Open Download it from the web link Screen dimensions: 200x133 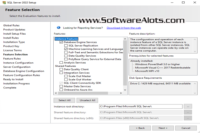click(x=124, y=28)
